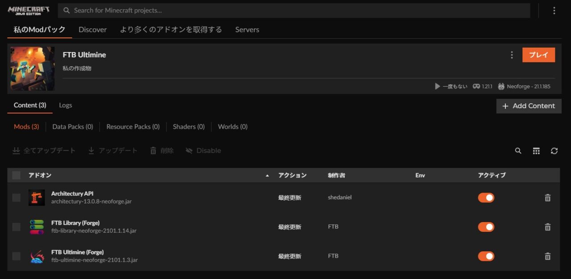Click FTB Ultimine (Forge) mod icon
This screenshot has width=571, height=279.
tap(37, 256)
